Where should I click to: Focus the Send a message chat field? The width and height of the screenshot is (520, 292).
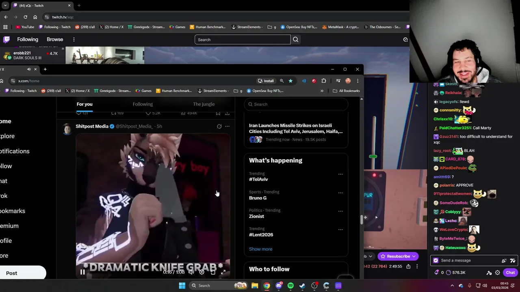click(467, 260)
